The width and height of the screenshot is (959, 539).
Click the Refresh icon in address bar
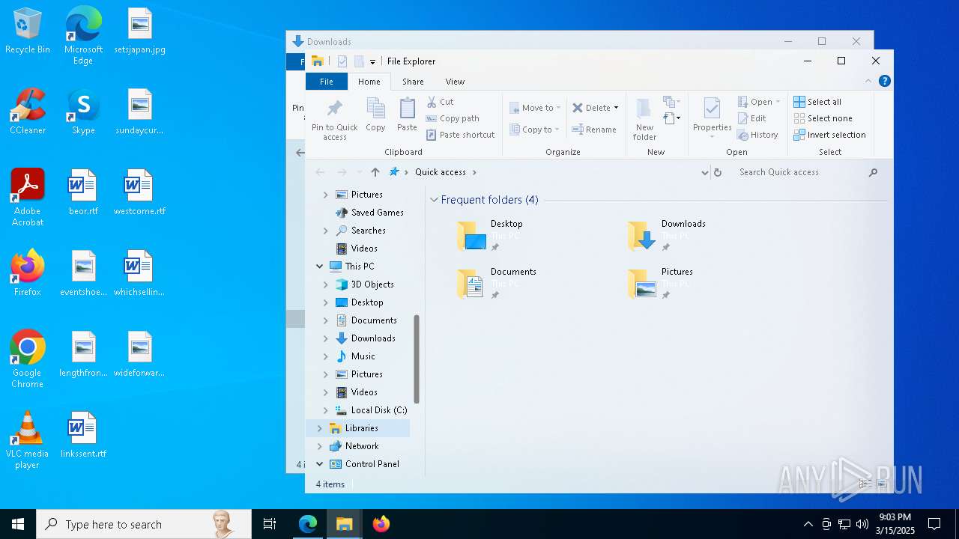pyautogui.click(x=717, y=172)
